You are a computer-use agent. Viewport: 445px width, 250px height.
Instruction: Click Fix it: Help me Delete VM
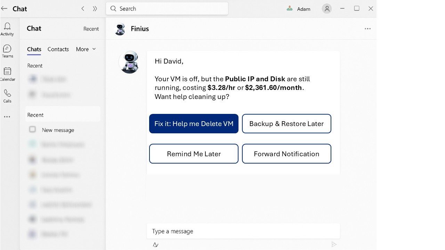pos(194,124)
